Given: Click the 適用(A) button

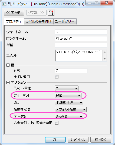Looking at the screenshot, I should (101, 140).
